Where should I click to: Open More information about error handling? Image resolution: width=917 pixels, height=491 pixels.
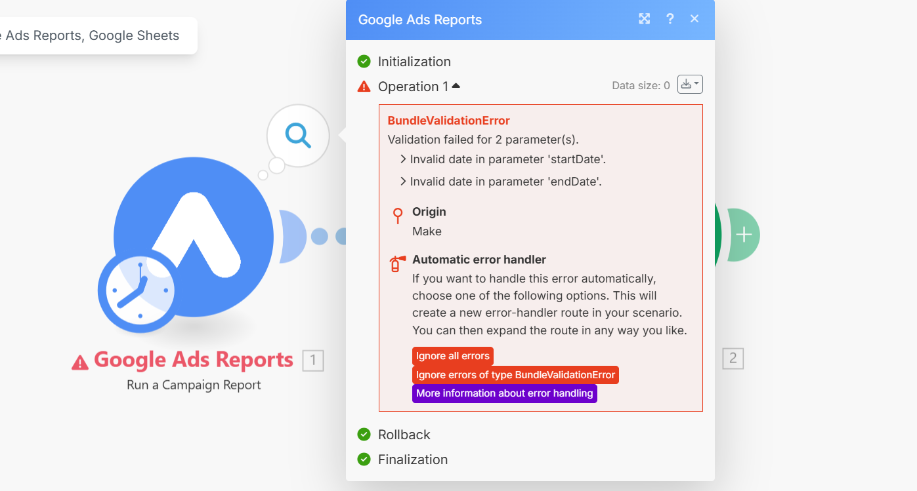point(505,393)
